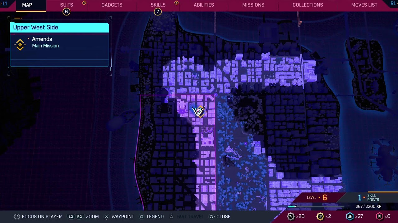Viewport: 398px width, 223px height.
Task: Open the Abilities tab
Action: click(204, 5)
